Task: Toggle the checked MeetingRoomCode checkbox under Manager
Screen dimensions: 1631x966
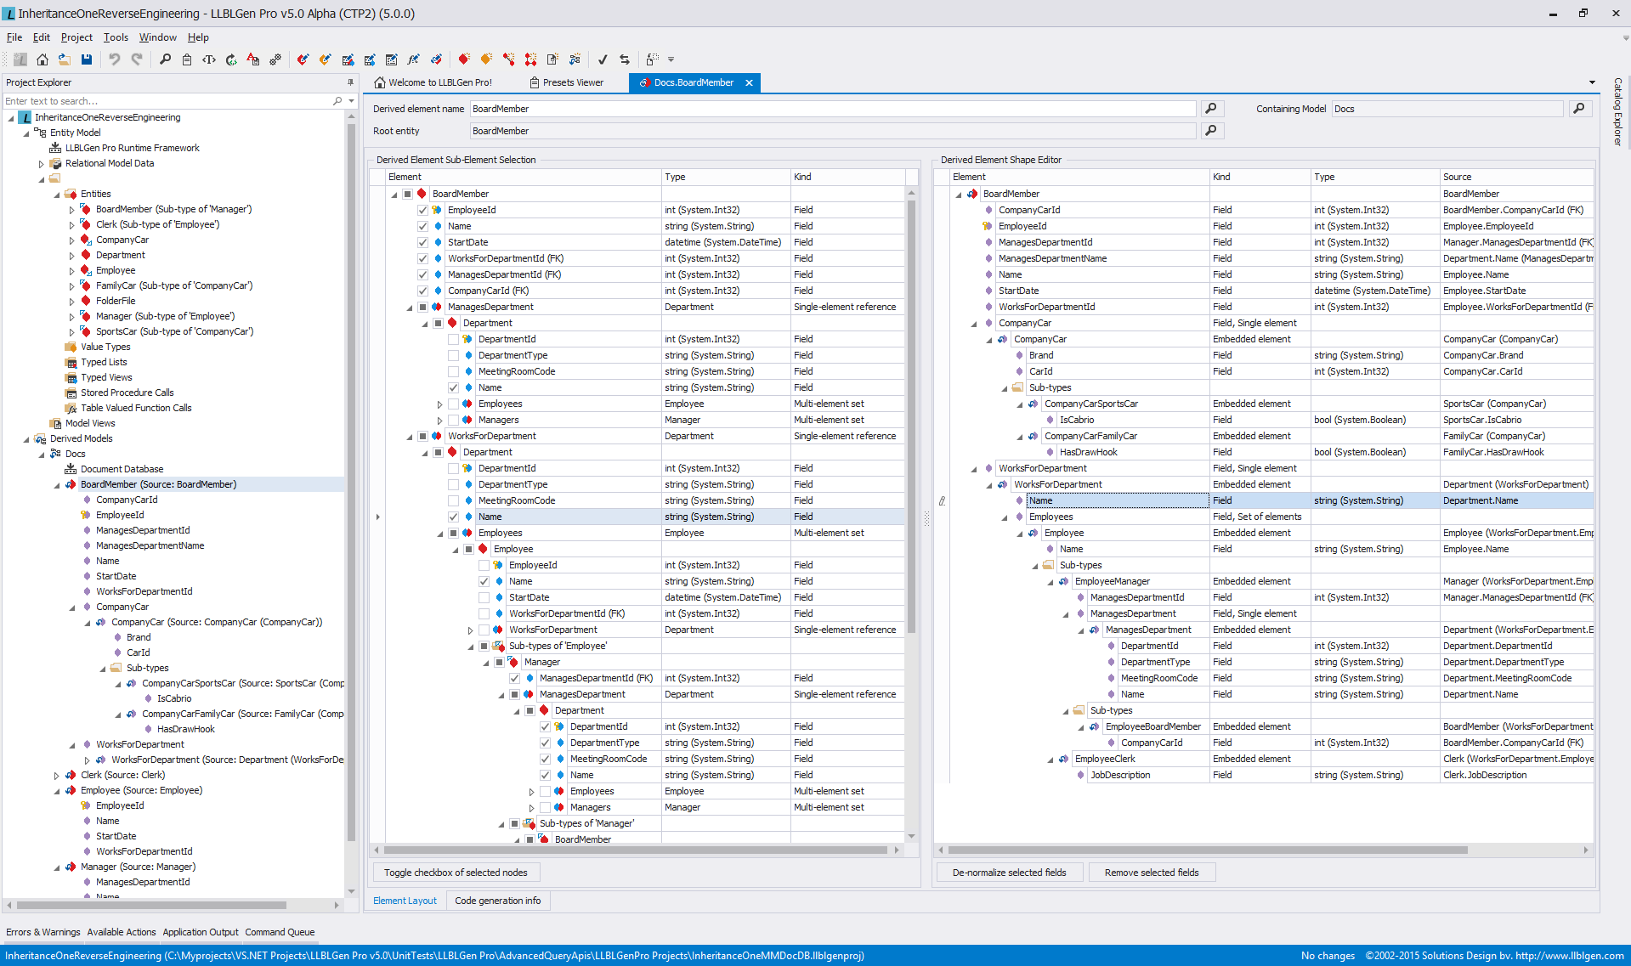Action: 545,759
